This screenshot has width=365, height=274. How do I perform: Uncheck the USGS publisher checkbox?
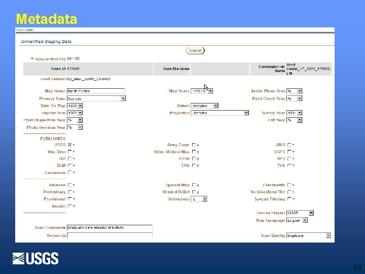click(69, 145)
